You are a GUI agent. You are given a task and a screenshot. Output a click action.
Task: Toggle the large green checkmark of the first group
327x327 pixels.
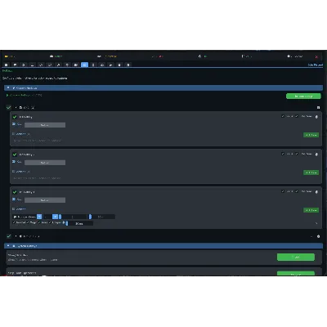click(x=9, y=107)
